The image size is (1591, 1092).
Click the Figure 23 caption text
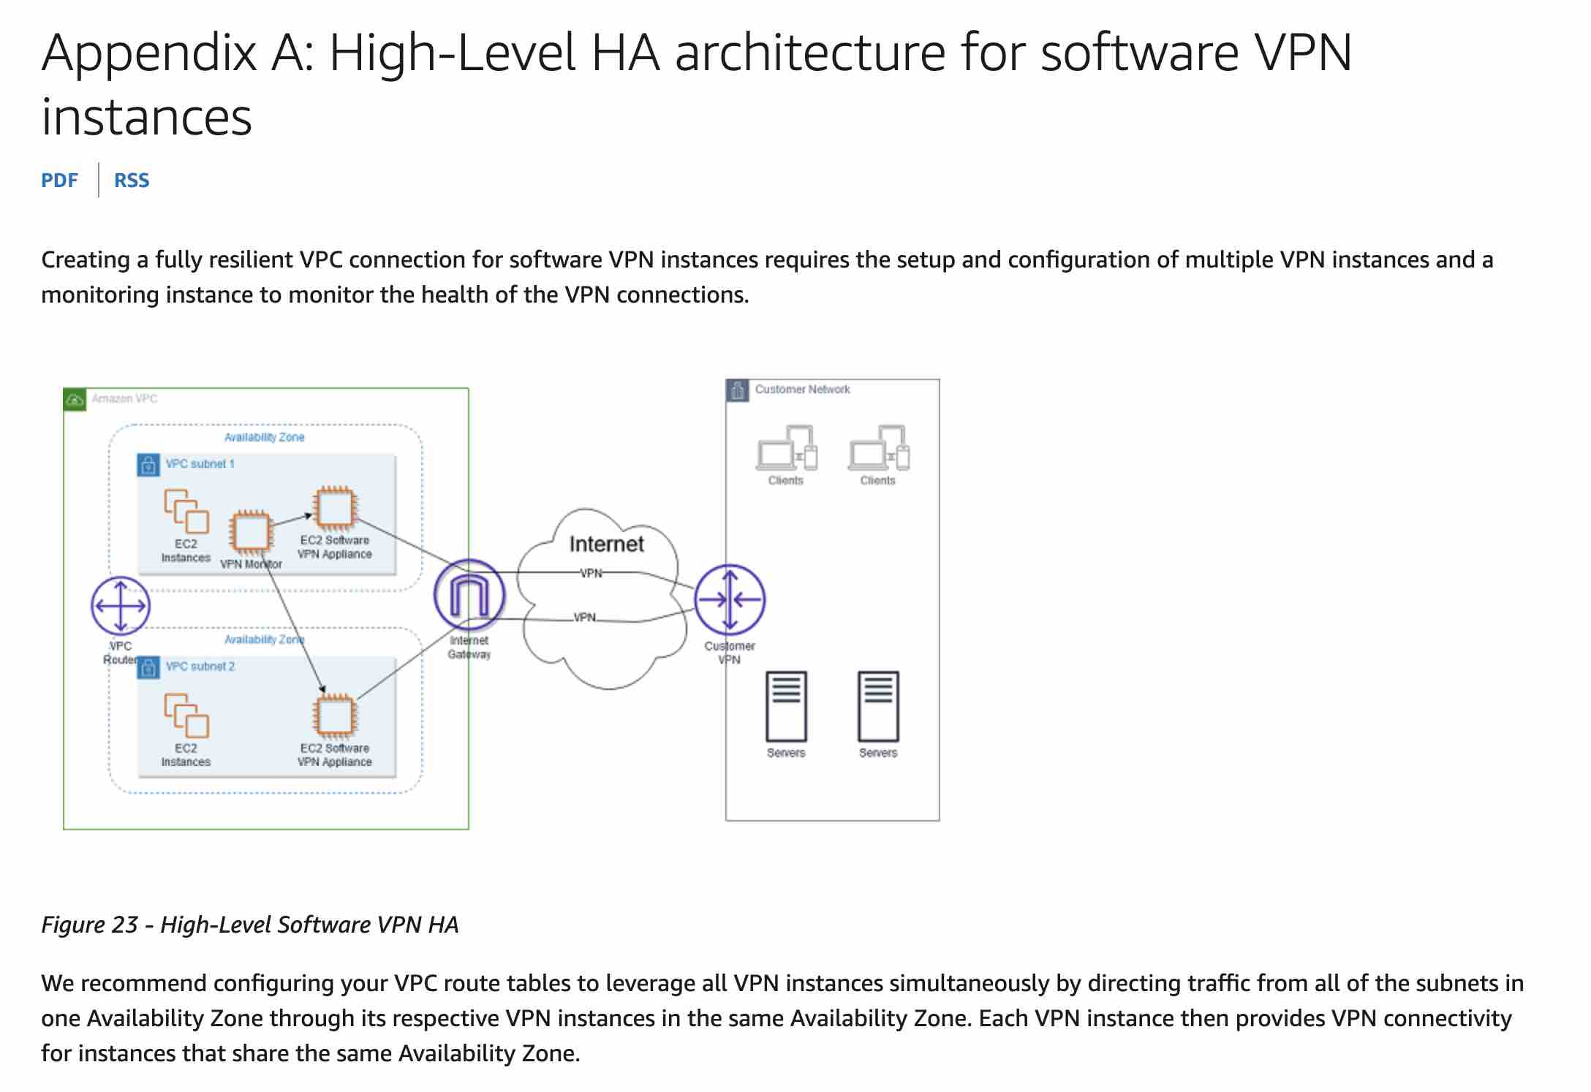(x=250, y=925)
